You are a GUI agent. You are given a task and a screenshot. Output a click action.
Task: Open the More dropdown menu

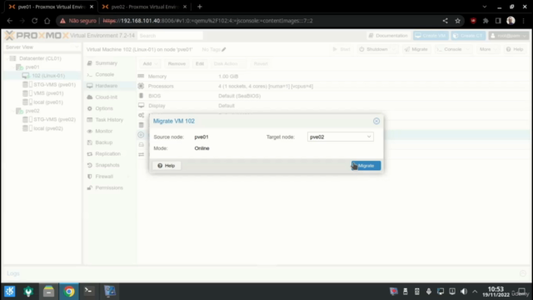pos(488,49)
